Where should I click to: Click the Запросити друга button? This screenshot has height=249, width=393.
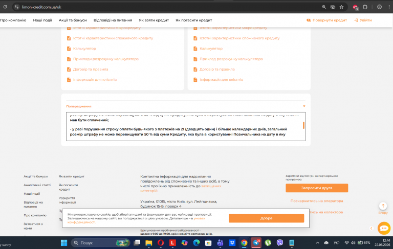pyautogui.click(x=317, y=188)
